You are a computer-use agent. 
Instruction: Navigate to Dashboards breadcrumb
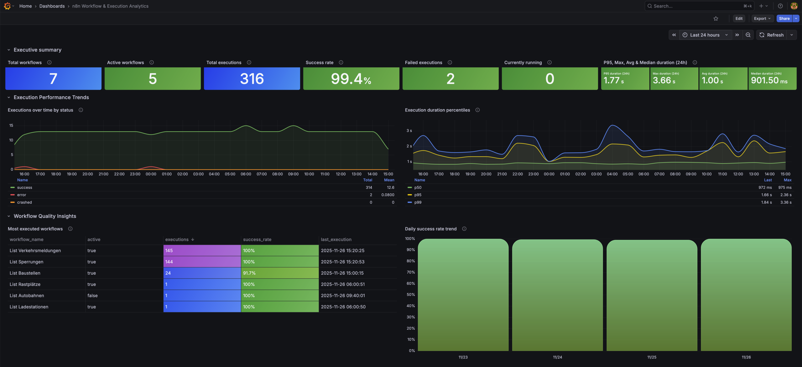[52, 6]
